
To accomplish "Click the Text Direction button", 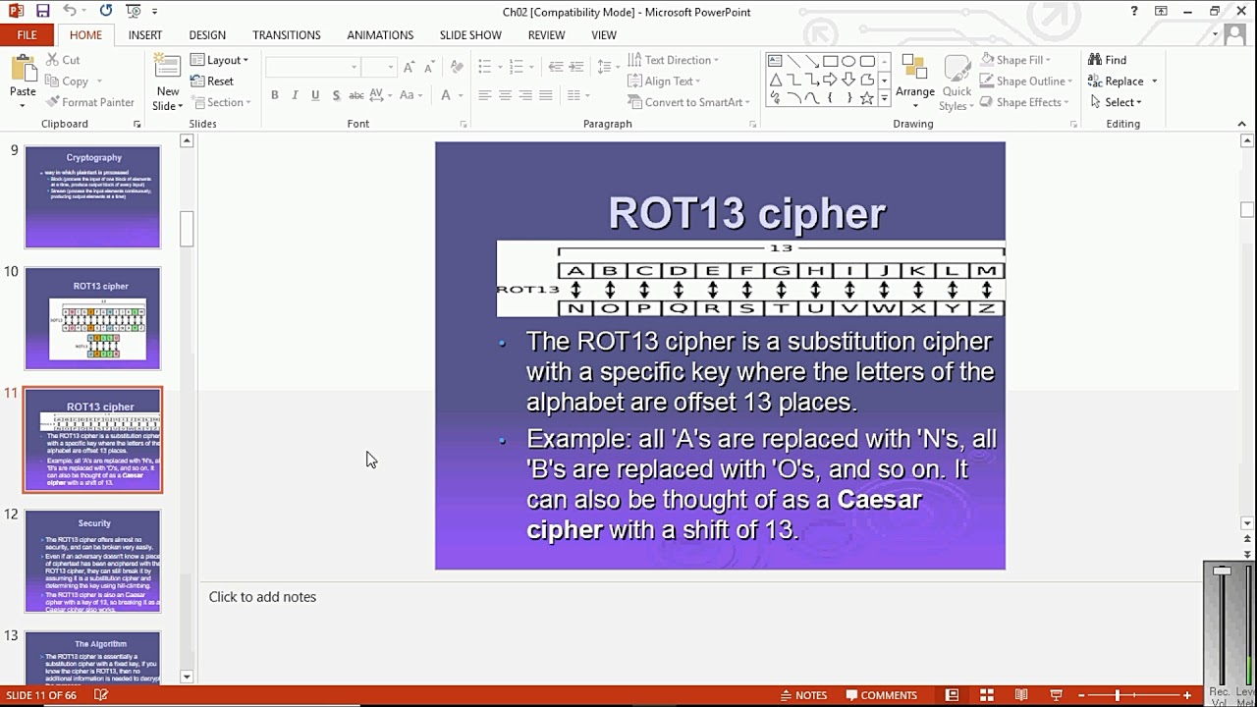I will (673, 60).
